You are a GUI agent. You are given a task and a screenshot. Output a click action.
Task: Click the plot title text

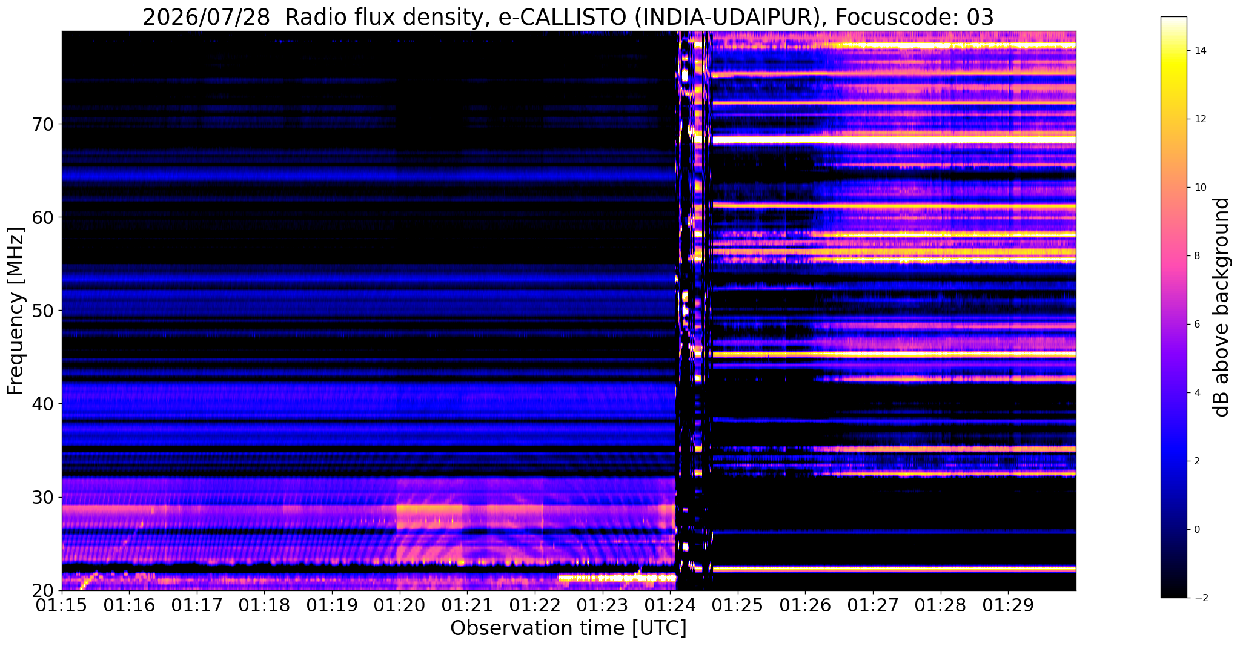coord(568,18)
